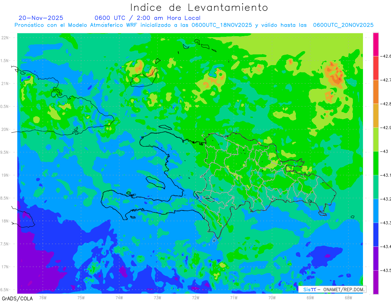The image size is (391, 302).
Task: Click the legend value "-43.4"
Action: 386,247
